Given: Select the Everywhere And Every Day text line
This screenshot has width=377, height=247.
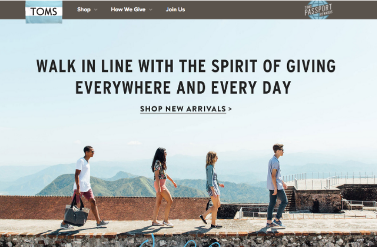Looking at the screenshot, I should [x=183, y=87].
